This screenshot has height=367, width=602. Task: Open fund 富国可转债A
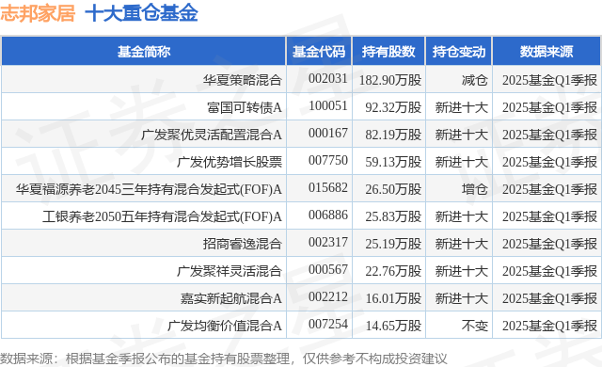[x=245, y=107]
